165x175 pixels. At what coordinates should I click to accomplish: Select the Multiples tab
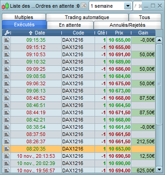tap(24, 17)
